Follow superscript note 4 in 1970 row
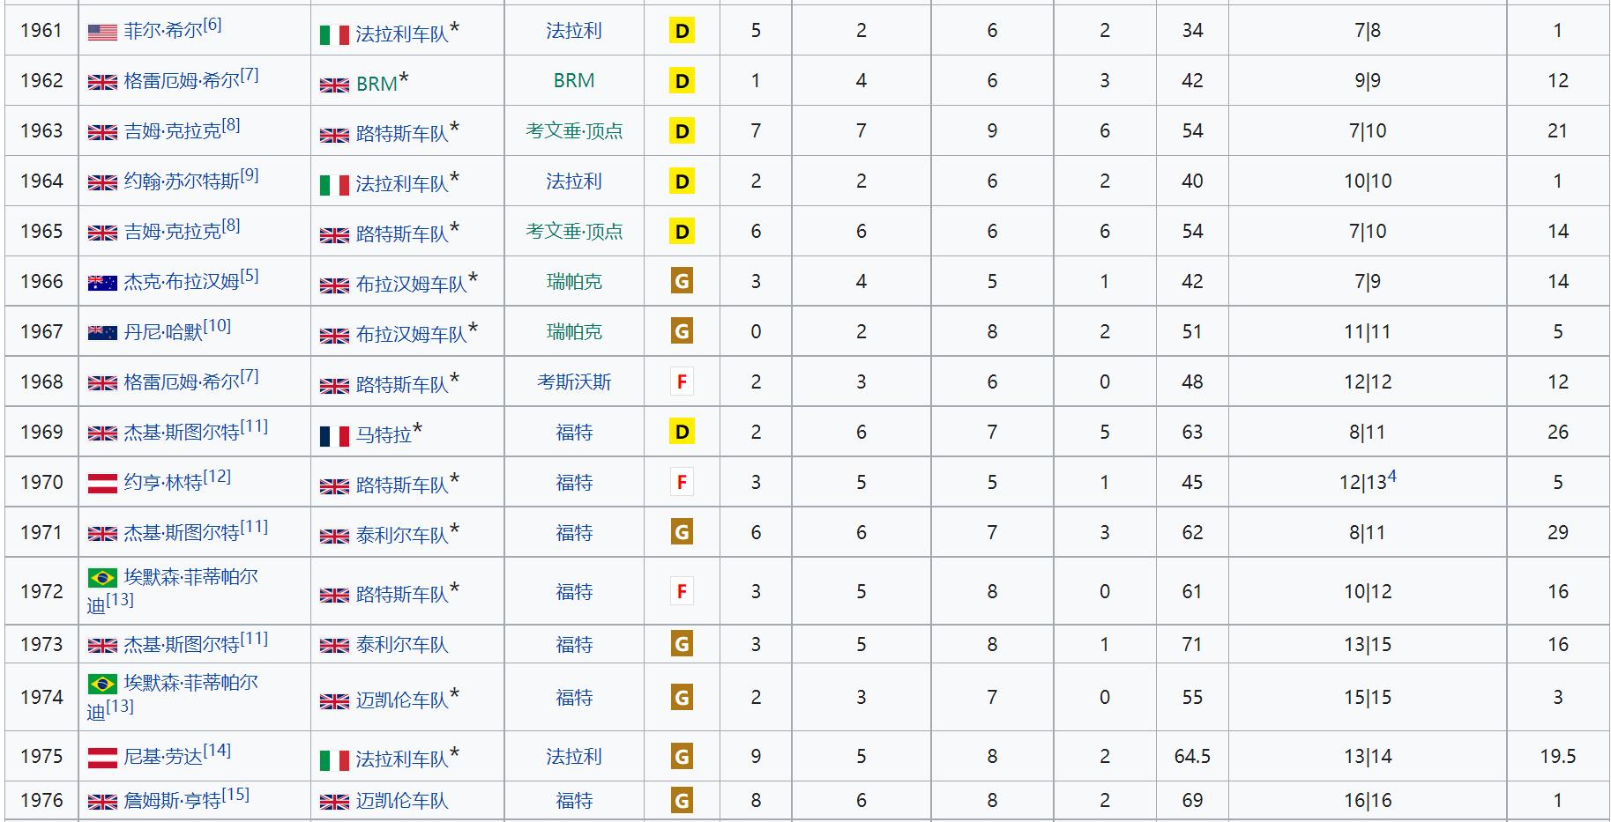The width and height of the screenshot is (1611, 822). [x=1392, y=477]
